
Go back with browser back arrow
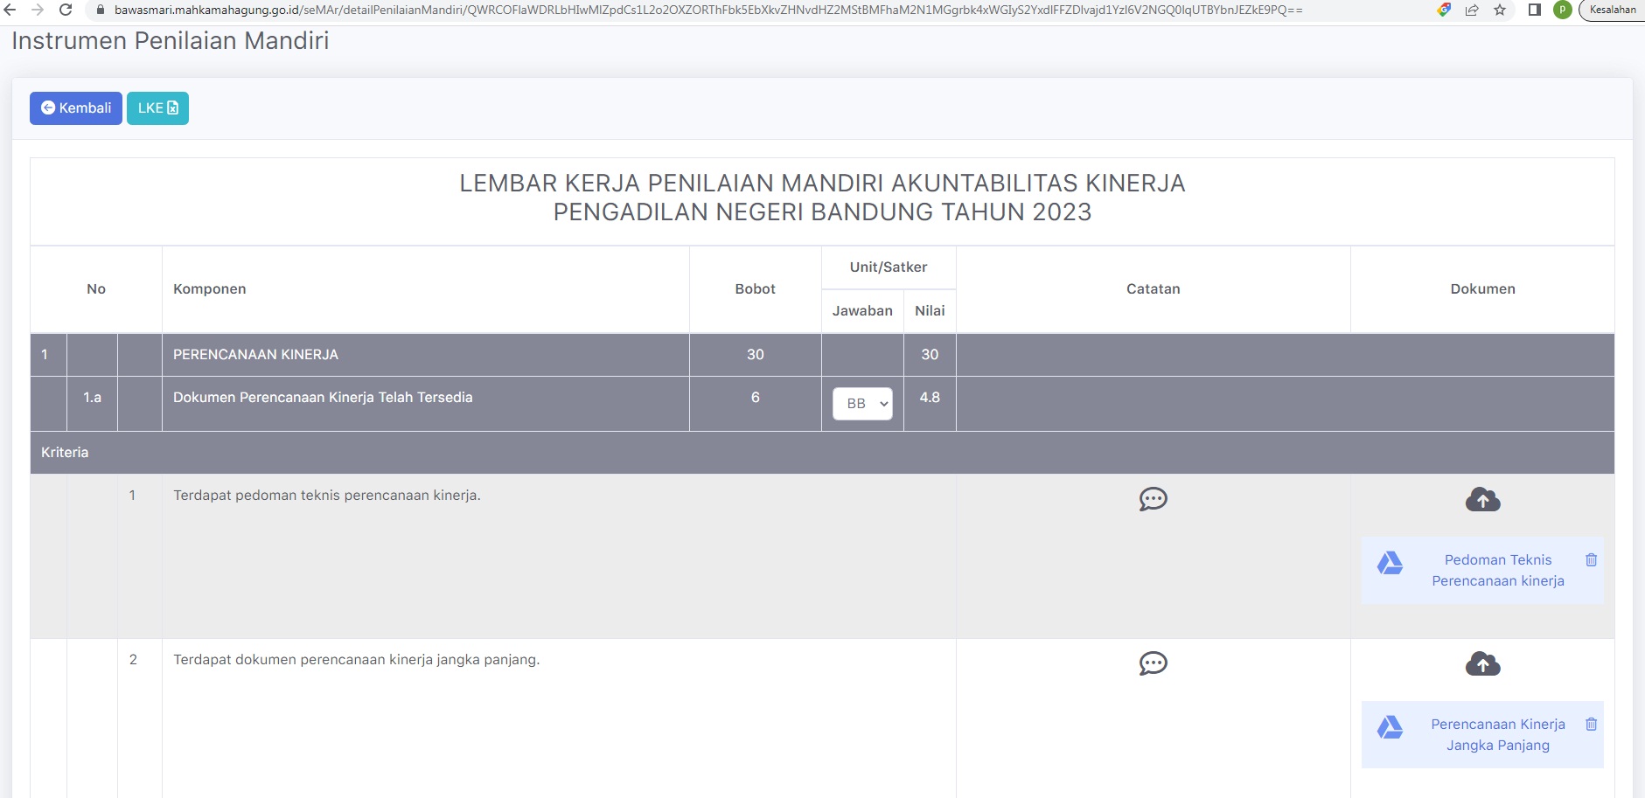point(10,10)
